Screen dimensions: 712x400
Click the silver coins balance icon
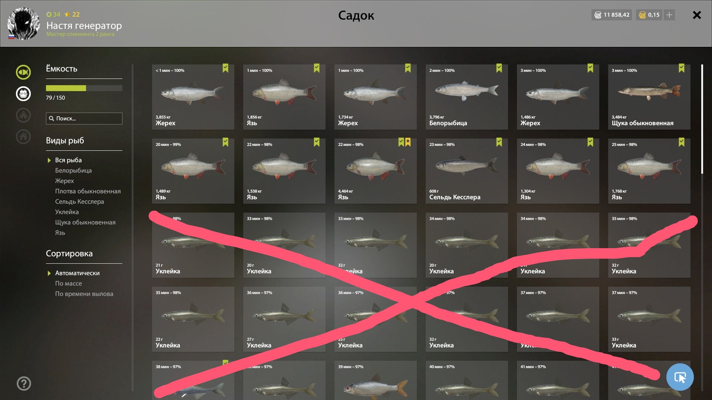pyautogui.click(x=597, y=15)
